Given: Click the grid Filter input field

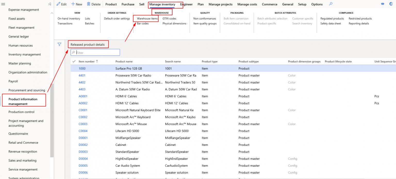Looking at the screenshot, I should (97, 53).
